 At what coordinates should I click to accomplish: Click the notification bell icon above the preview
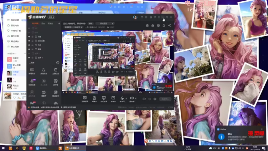point(164,26)
